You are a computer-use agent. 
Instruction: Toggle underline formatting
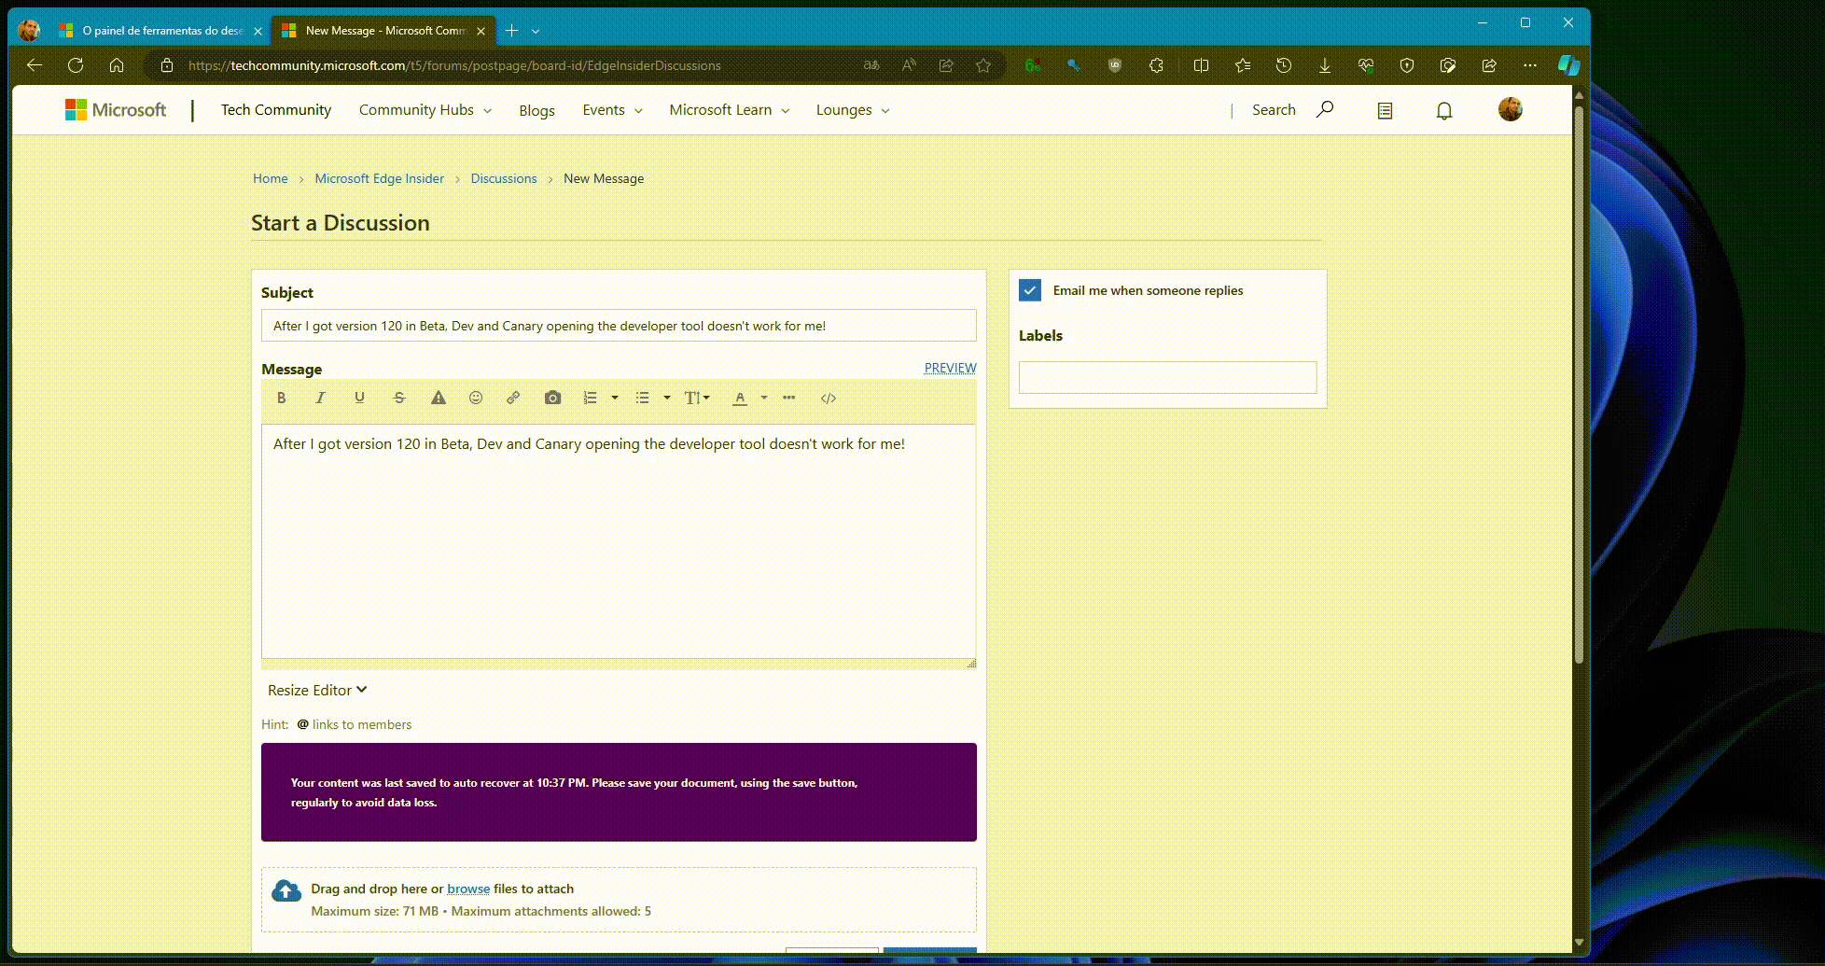(359, 398)
